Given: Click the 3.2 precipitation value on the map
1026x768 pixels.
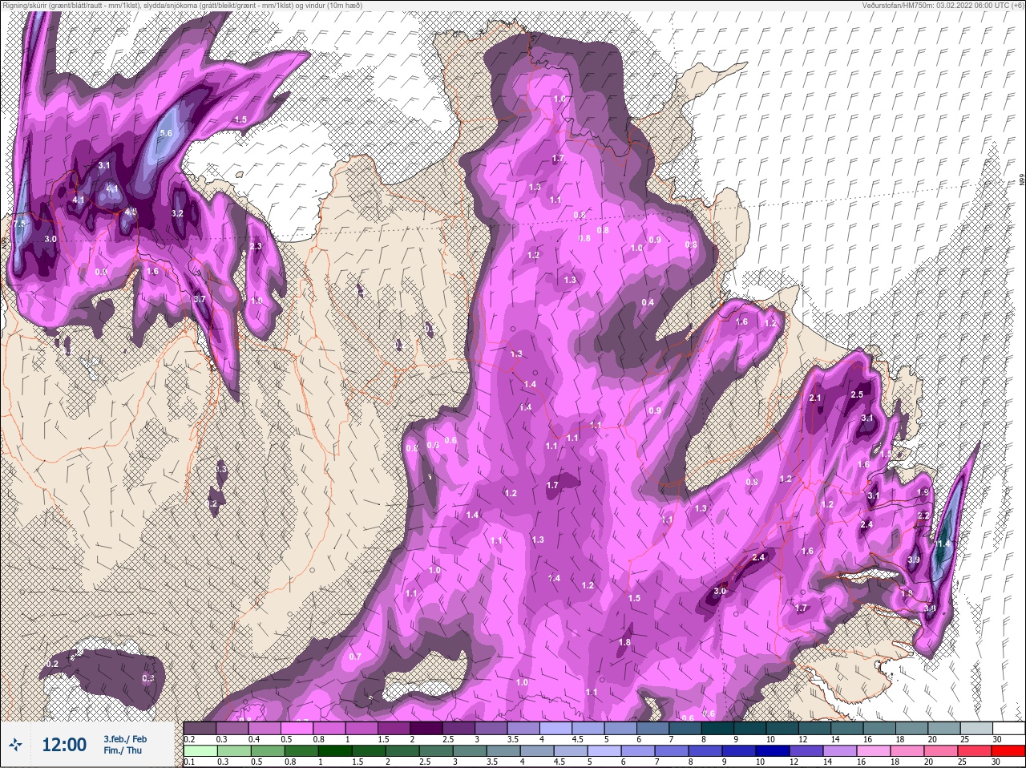Looking at the screenshot, I should [178, 213].
